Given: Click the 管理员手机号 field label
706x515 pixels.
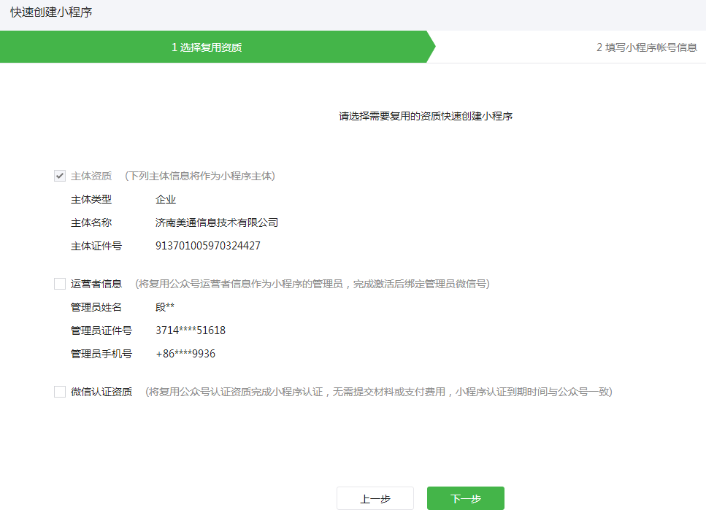Looking at the screenshot, I should click(101, 354).
